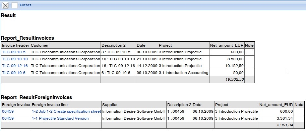Toggle the empty box beside Fileset
The height and width of the screenshot is (131, 306).
click(x=15, y=5)
